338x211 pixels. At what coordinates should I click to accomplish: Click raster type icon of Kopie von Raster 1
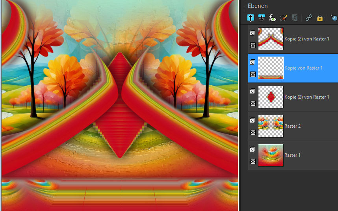[x=253, y=62]
